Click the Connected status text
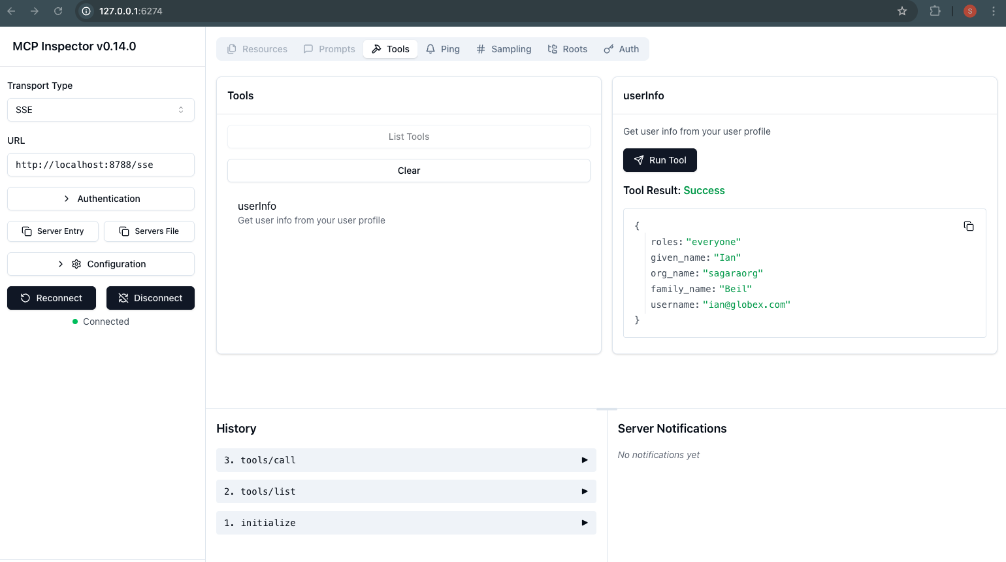The height and width of the screenshot is (562, 1006). (106, 322)
